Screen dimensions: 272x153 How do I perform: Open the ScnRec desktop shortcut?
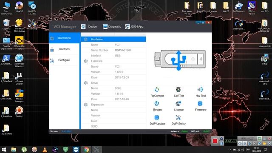[19, 112]
